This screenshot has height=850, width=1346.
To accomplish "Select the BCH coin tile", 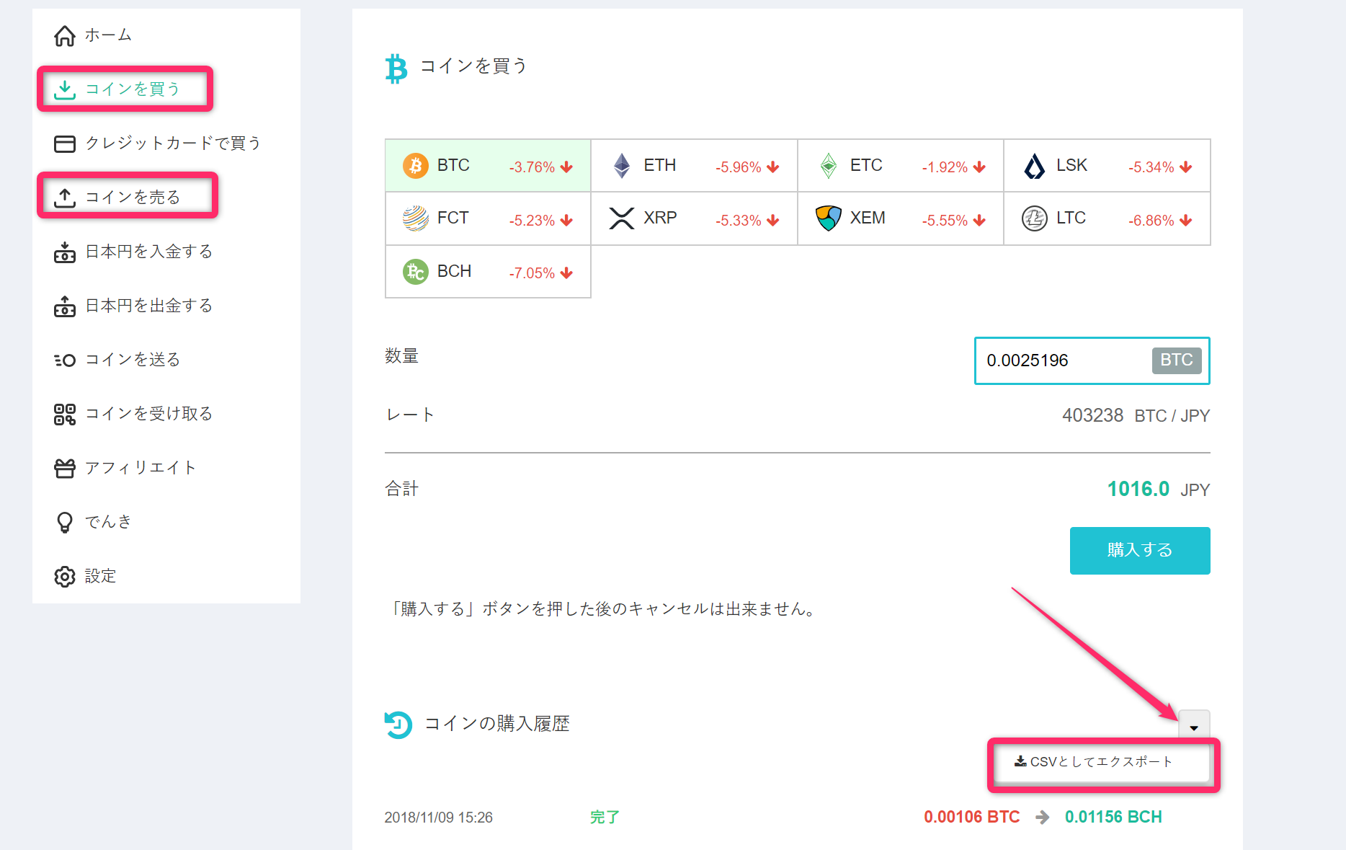I will [488, 272].
